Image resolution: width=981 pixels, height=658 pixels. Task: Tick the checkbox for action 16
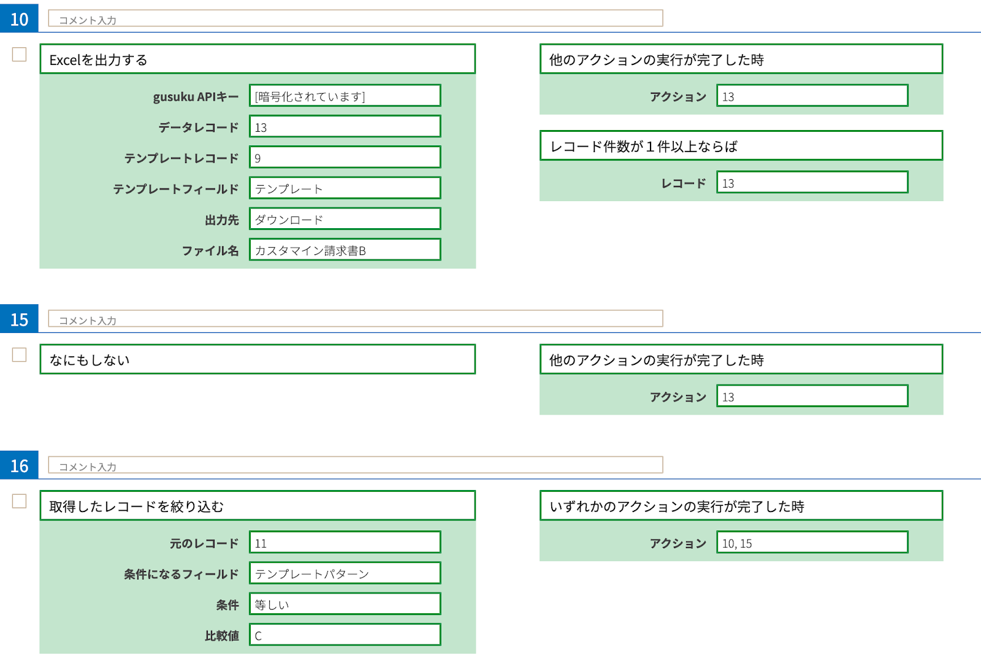pyautogui.click(x=20, y=501)
